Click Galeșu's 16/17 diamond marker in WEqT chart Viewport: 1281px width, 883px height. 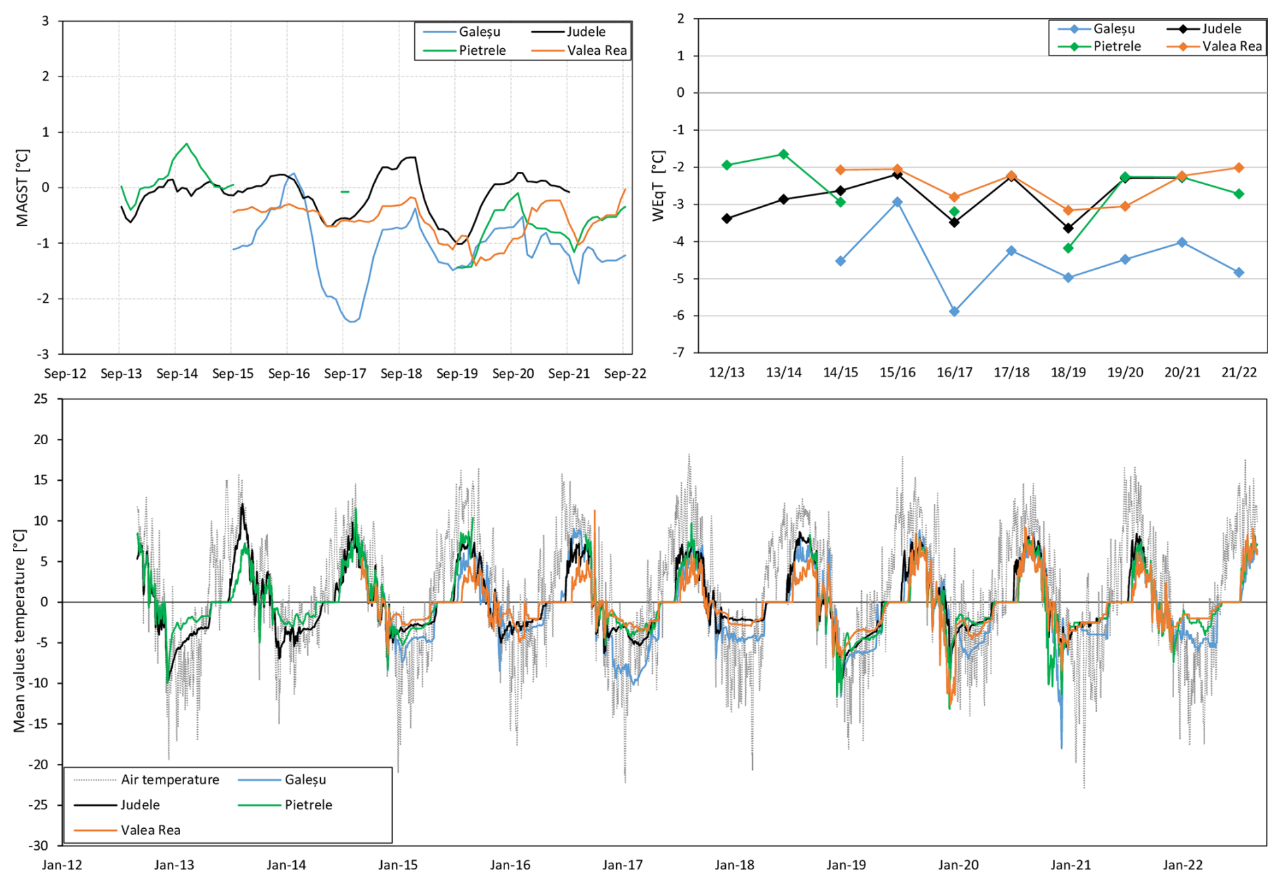point(954,311)
